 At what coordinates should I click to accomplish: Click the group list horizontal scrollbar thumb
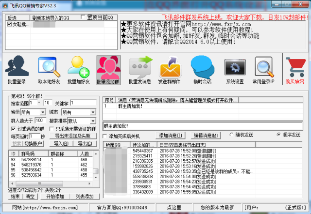coord(39,183)
